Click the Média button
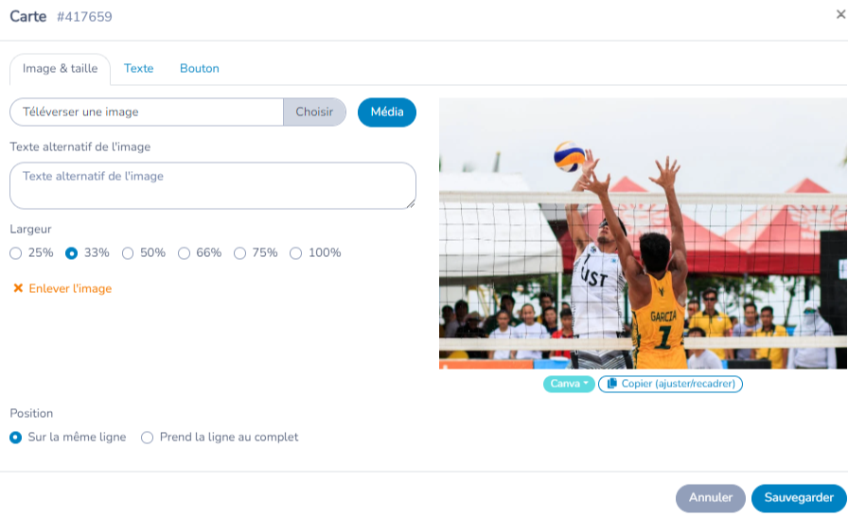The width and height of the screenshot is (848, 516). pyautogui.click(x=387, y=112)
